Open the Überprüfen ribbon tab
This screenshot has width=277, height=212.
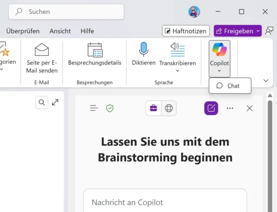click(x=23, y=31)
